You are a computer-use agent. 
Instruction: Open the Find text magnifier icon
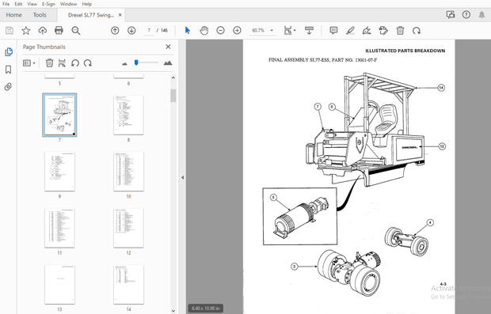click(x=76, y=30)
